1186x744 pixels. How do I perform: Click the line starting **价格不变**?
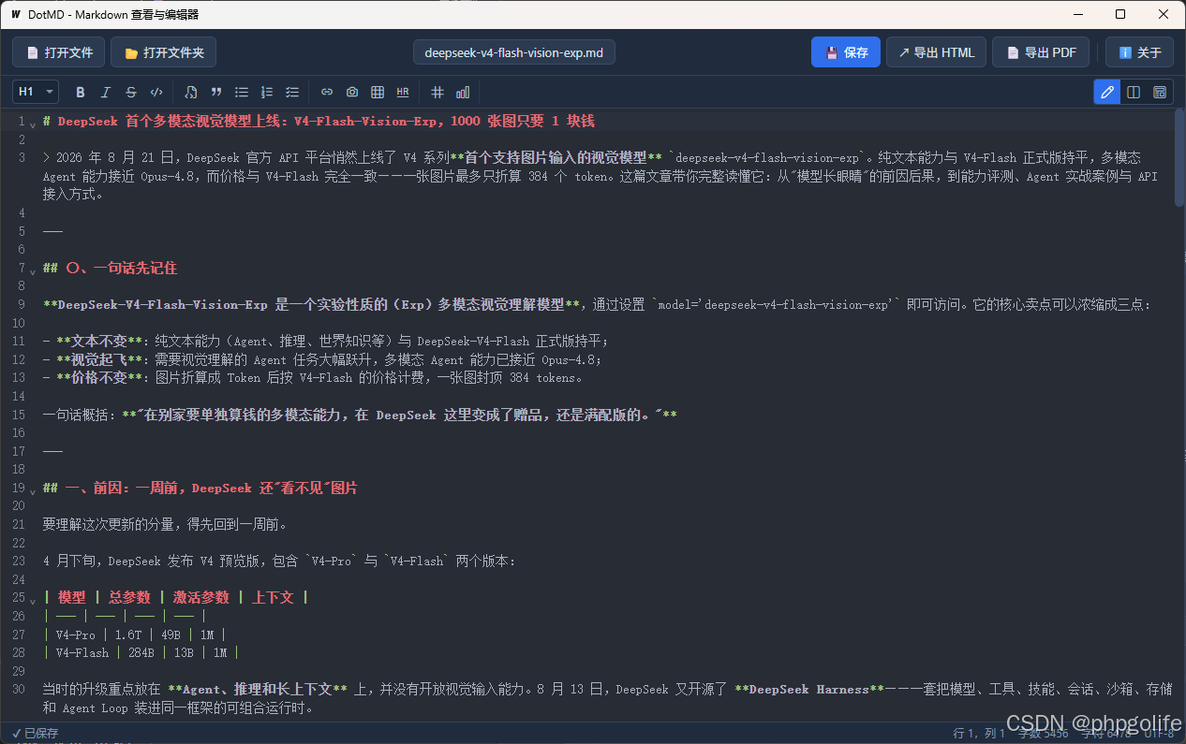click(313, 378)
